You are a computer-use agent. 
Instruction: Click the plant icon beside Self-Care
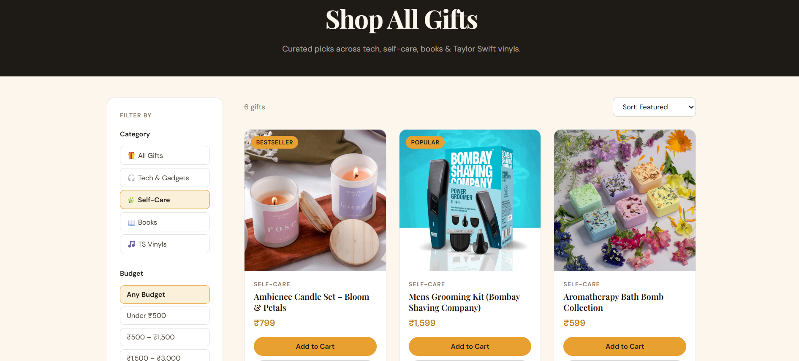[x=131, y=200]
